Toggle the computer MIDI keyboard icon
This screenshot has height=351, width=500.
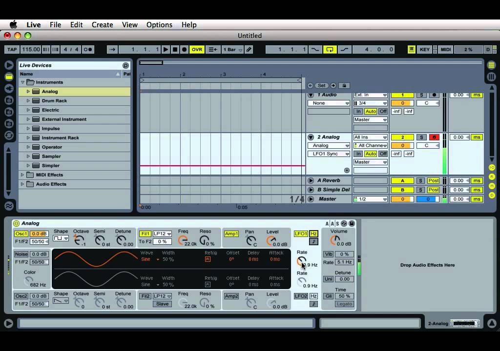(411, 49)
